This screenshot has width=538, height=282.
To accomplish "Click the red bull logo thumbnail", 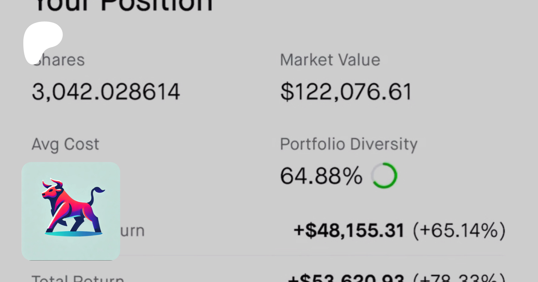I will [71, 211].
